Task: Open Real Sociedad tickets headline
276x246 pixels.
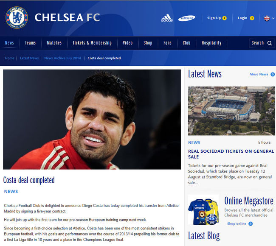Action: coord(231,154)
